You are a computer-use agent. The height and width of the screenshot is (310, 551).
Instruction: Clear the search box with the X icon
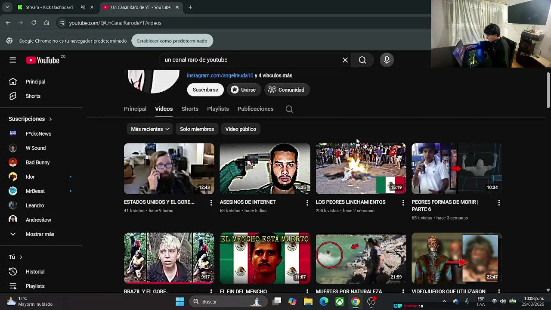345,60
